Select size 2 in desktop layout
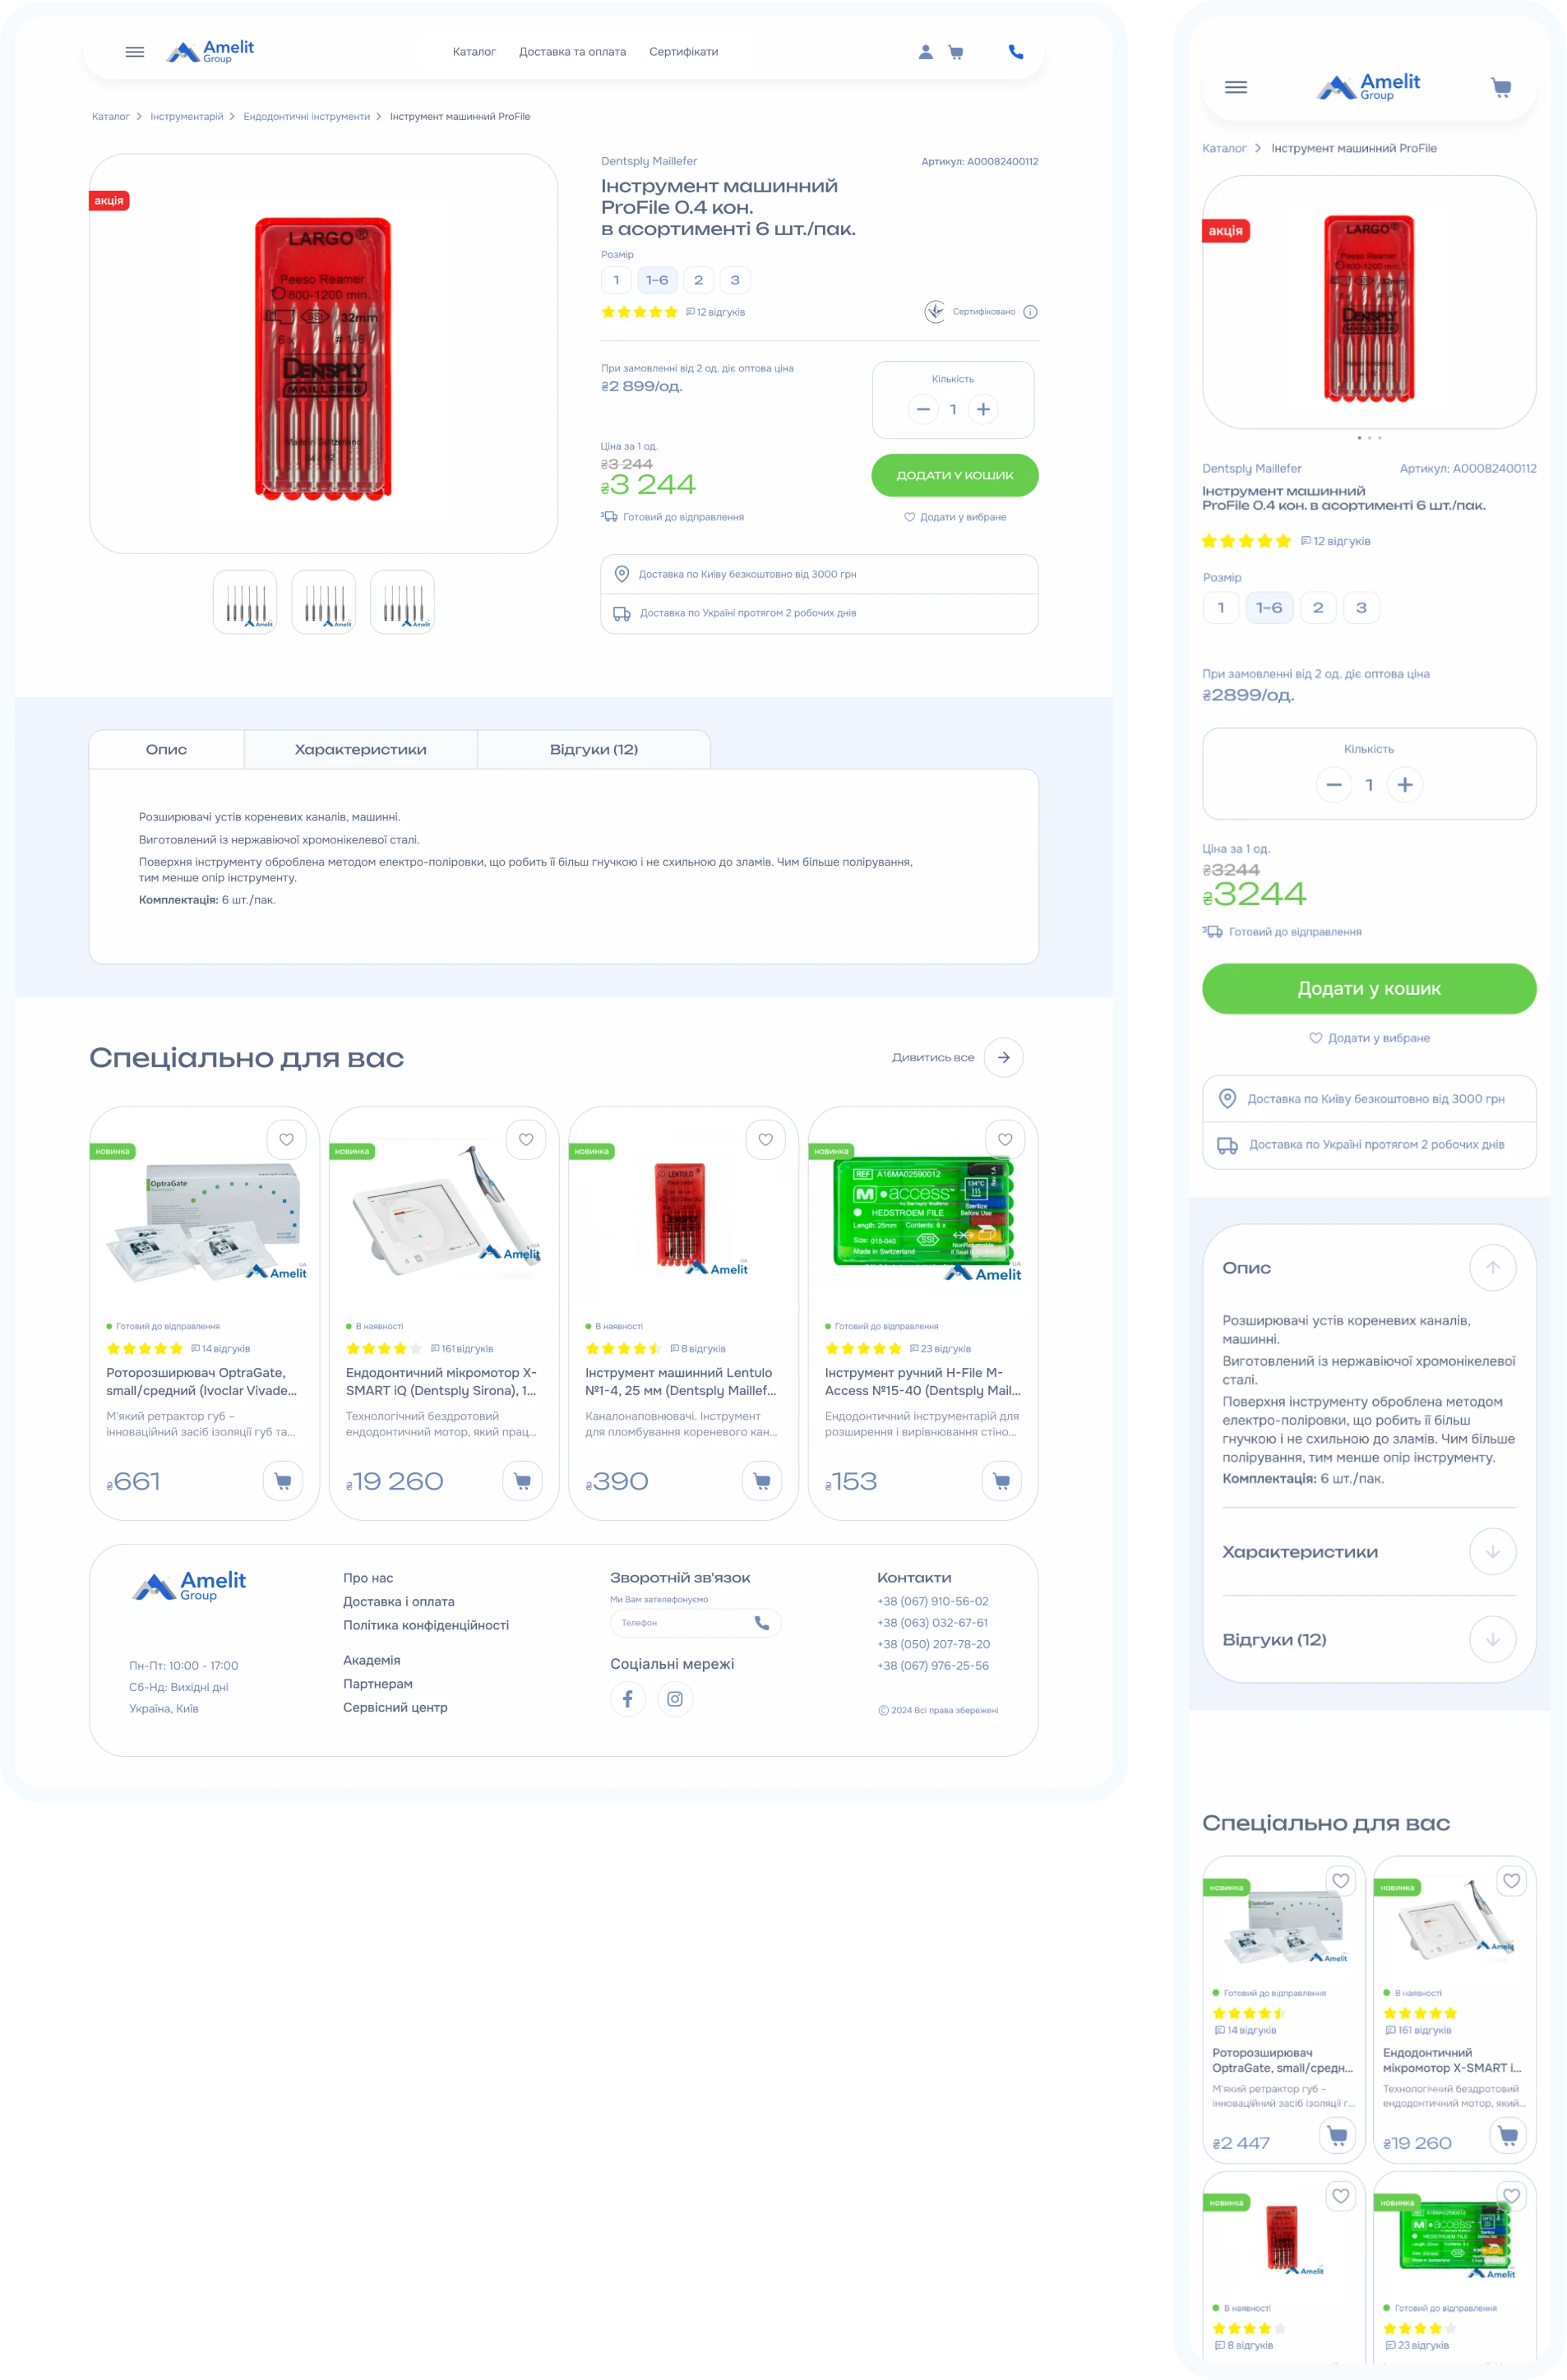Screen dimensions: 1567x2380 [698, 280]
